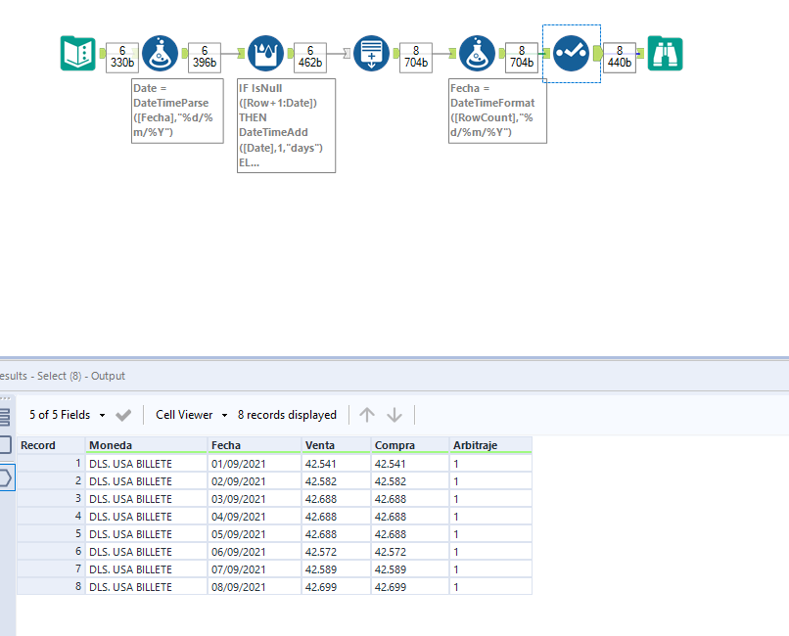Select the first Formula tool with Date expression
The height and width of the screenshot is (636, 789).
(x=160, y=53)
